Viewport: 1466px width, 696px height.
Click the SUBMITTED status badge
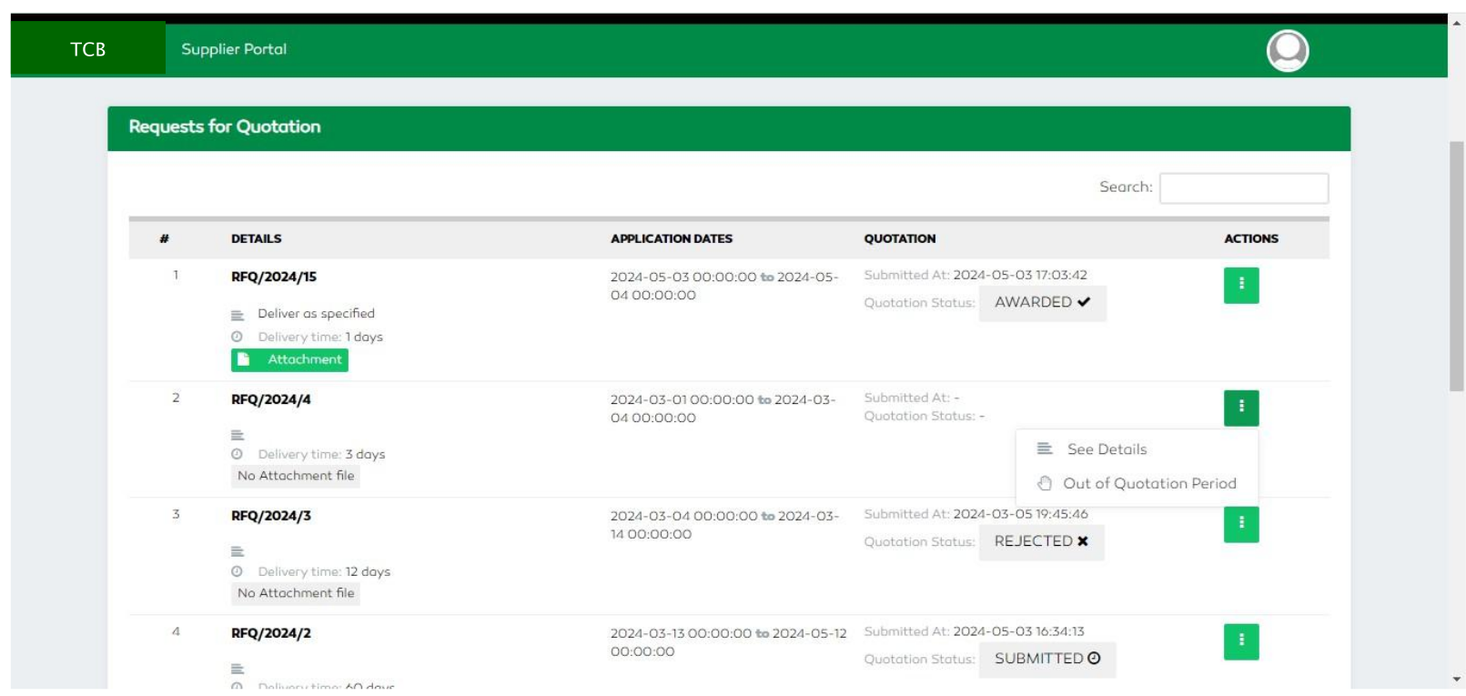[1047, 659]
